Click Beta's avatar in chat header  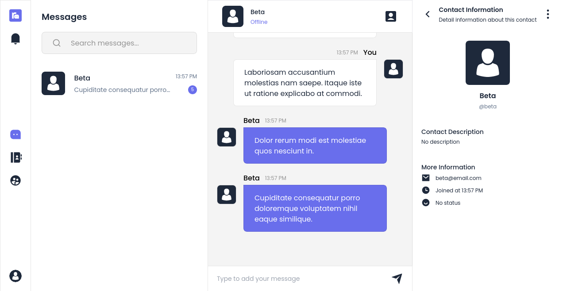[x=233, y=16]
